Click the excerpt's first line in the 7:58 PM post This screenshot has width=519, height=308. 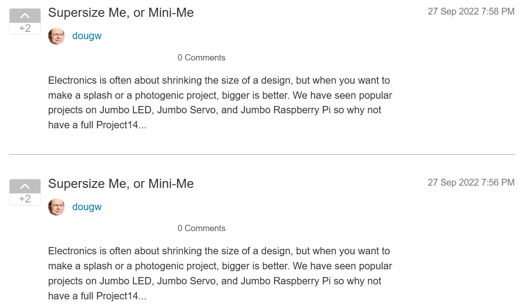(x=219, y=81)
